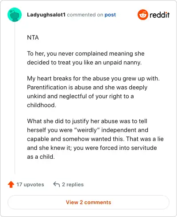Click the "reddit" wordmark text
This screenshot has height=217, width=177.
[x=160, y=15]
